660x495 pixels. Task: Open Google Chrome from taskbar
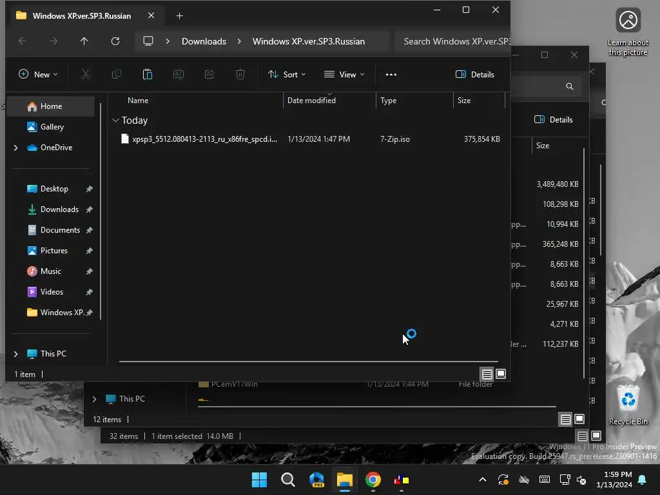click(x=373, y=480)
